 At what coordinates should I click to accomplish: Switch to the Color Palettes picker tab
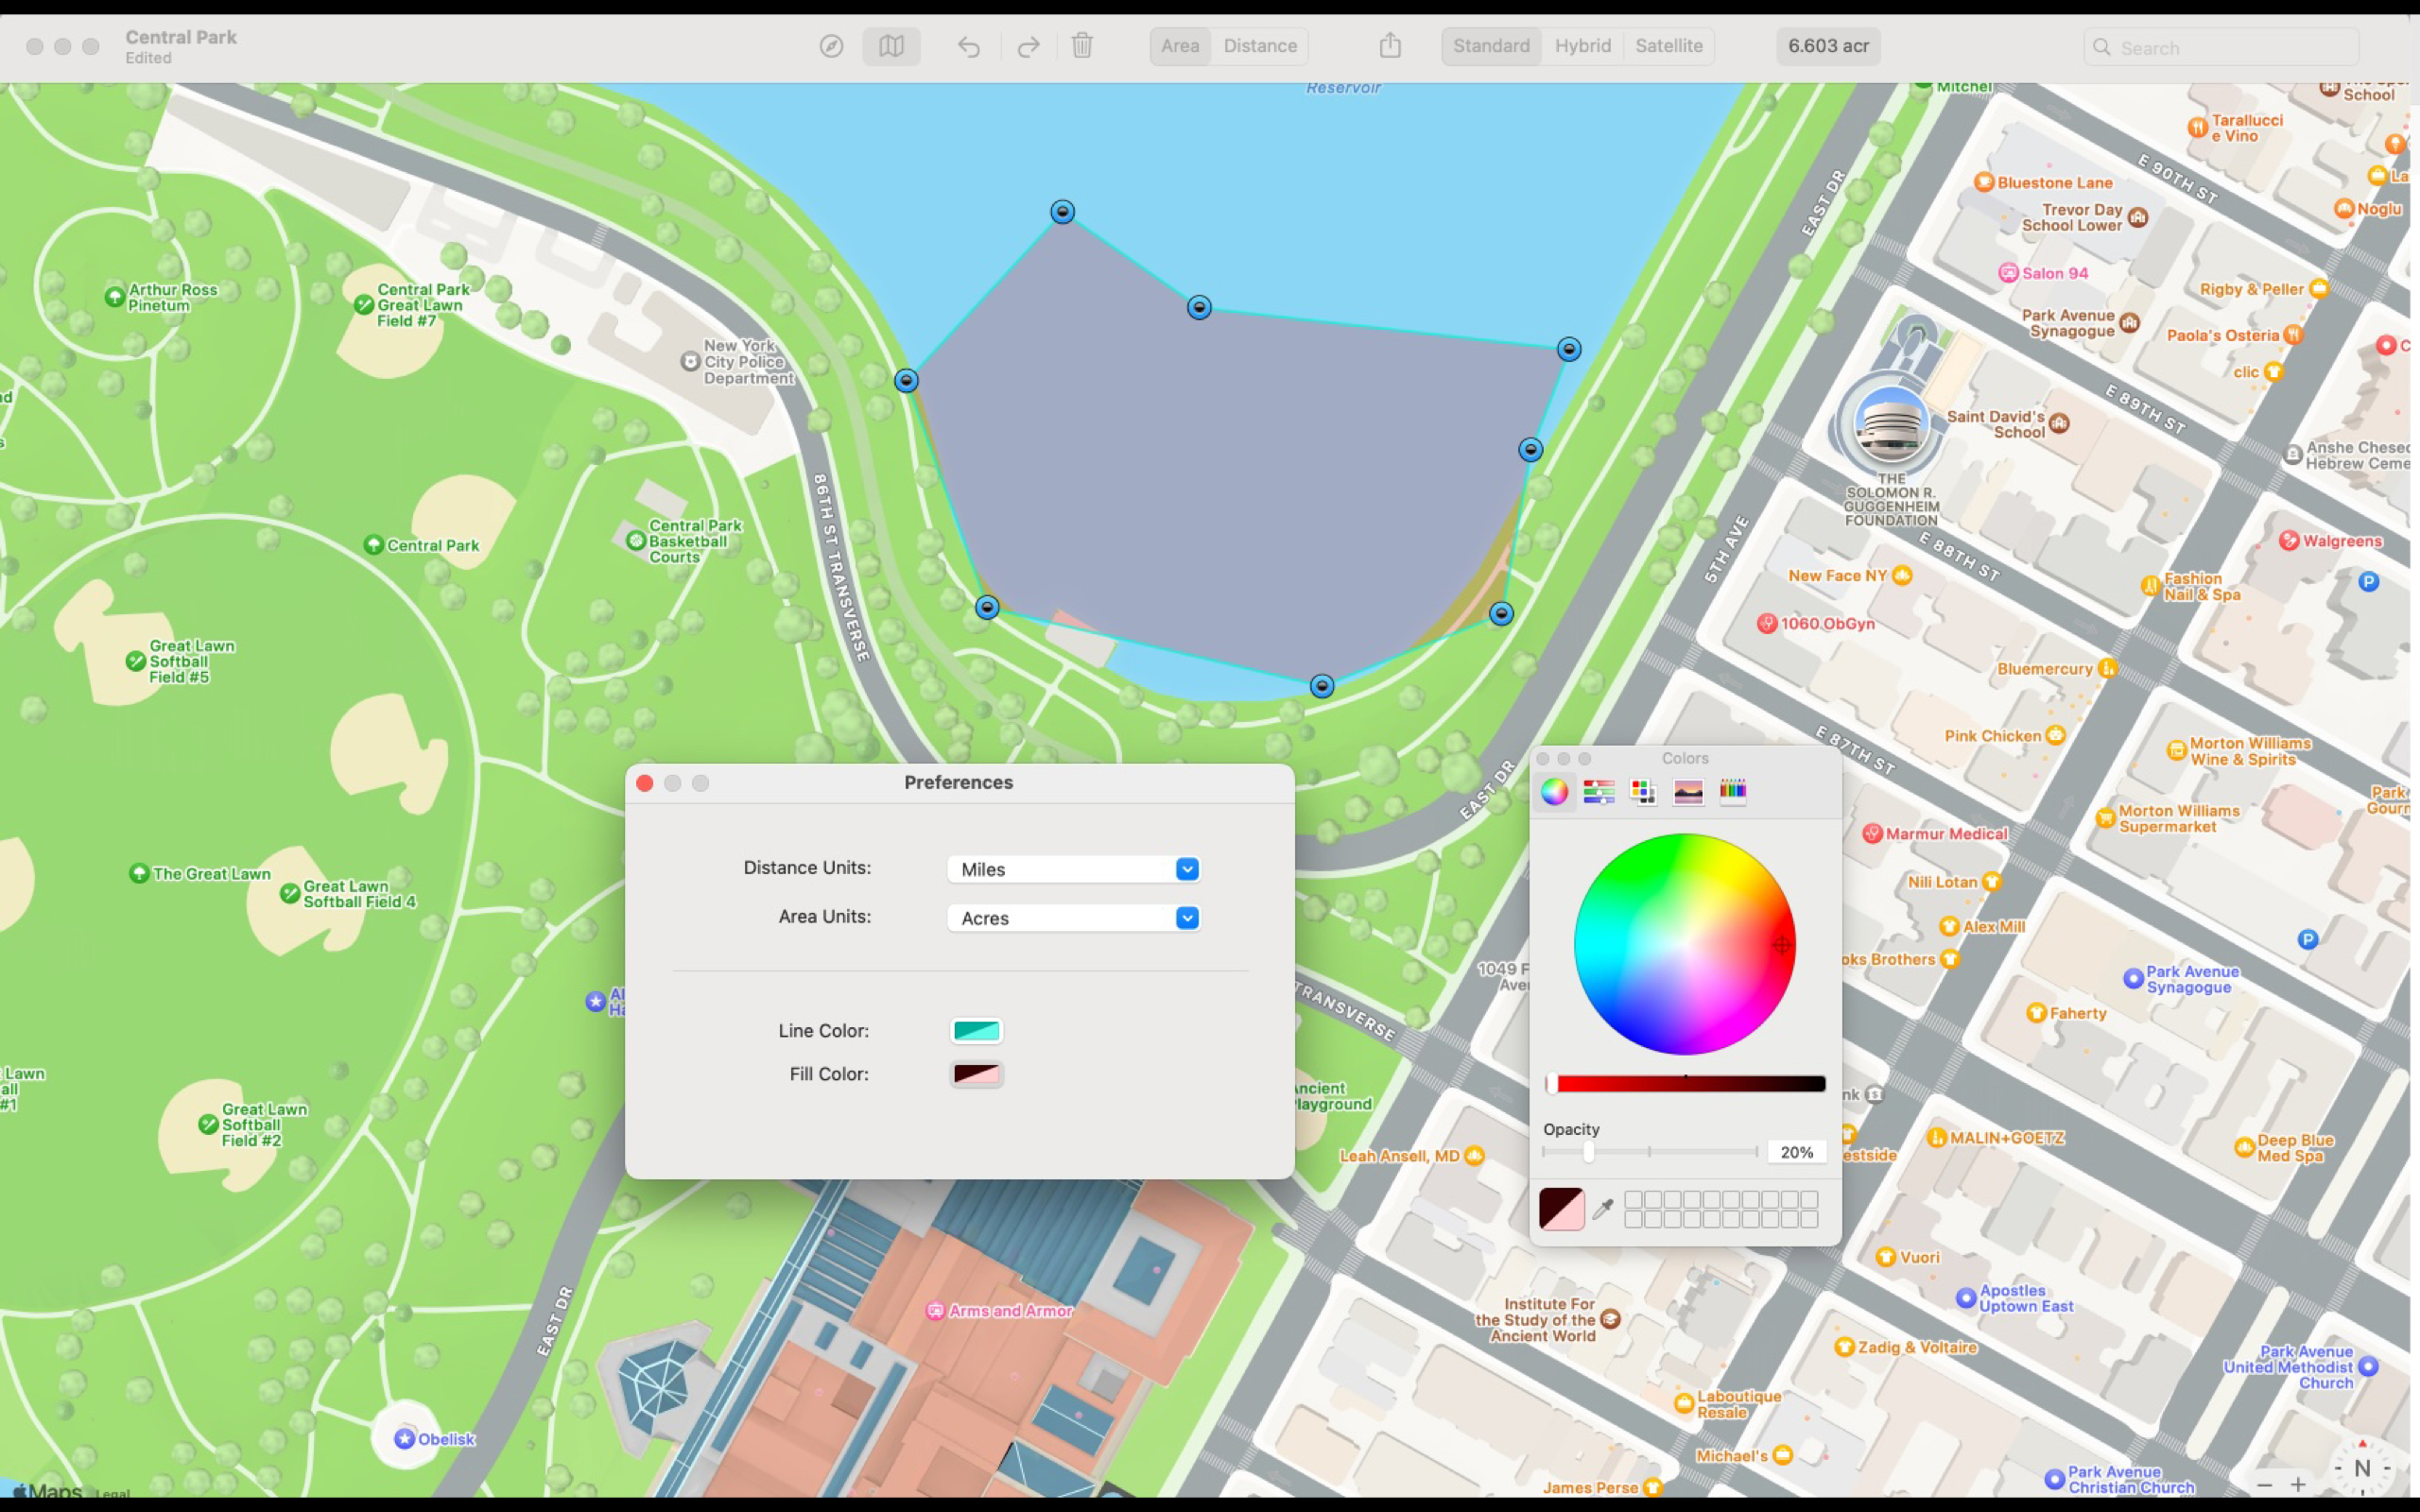pos(1643,792)
